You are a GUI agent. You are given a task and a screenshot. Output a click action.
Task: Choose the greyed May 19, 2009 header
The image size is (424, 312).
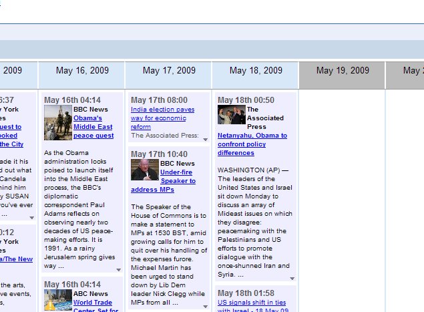343,71
